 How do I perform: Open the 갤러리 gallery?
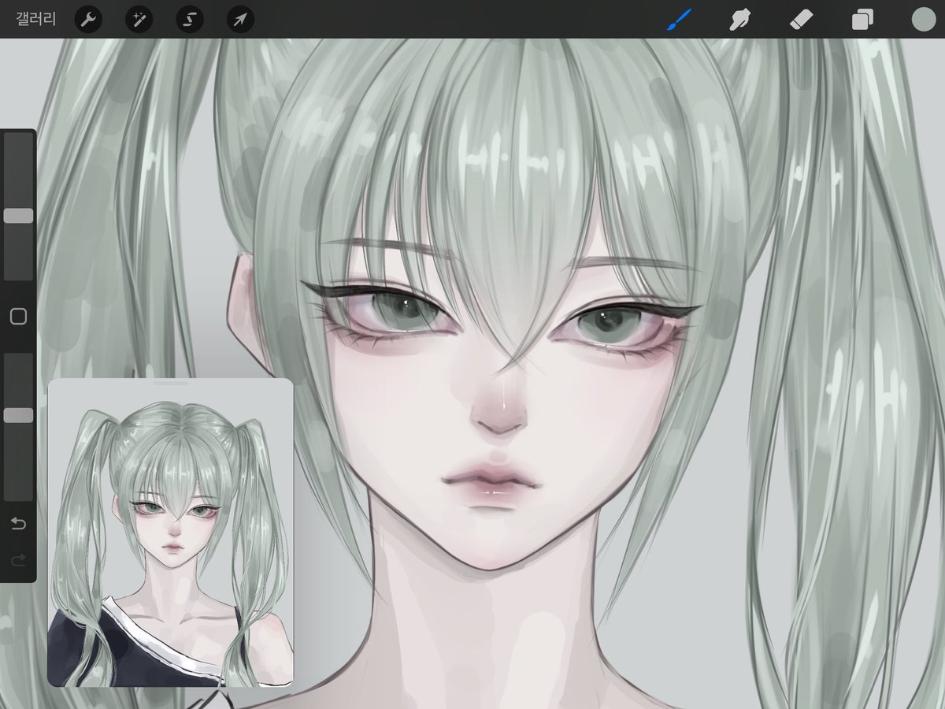click(36, 20)
